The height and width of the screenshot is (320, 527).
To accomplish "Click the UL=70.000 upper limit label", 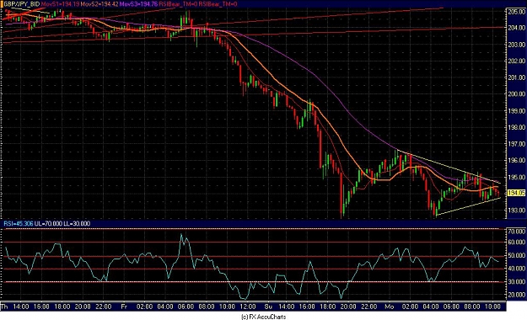I will 48,224.
